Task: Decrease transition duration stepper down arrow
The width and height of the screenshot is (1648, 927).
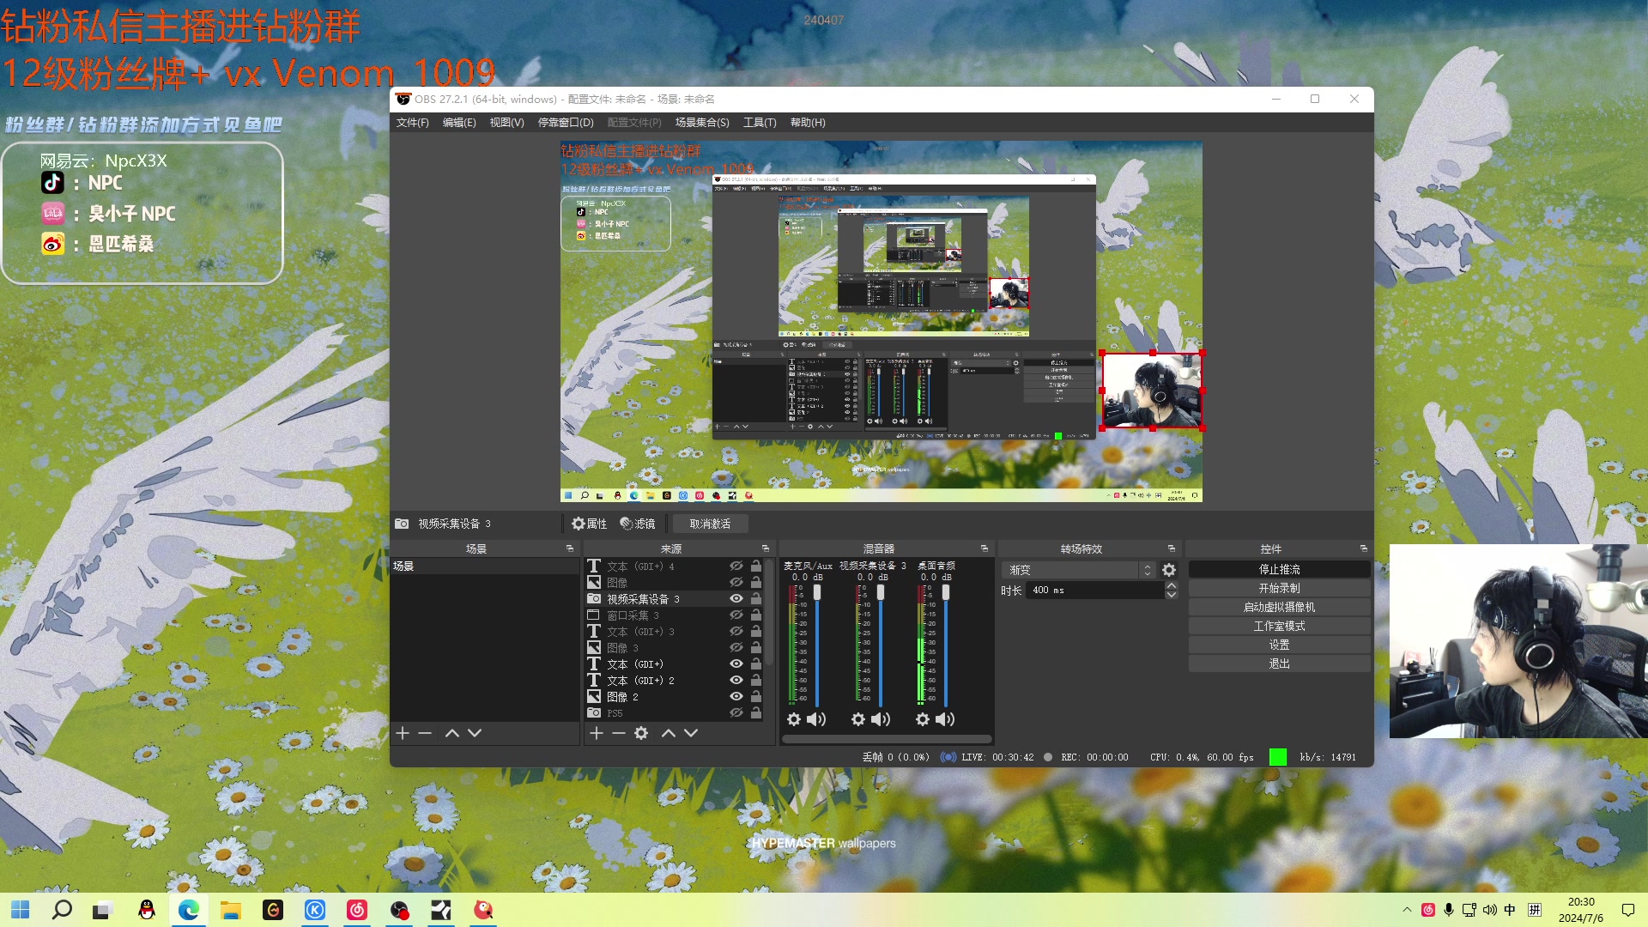Action: 1171,595
